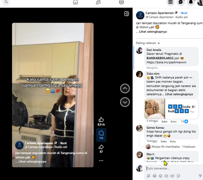Open the bola.mx/pastimaxwin link in the comment
The height and width of the screenshot is (180, 203).
tap(166, 62)
